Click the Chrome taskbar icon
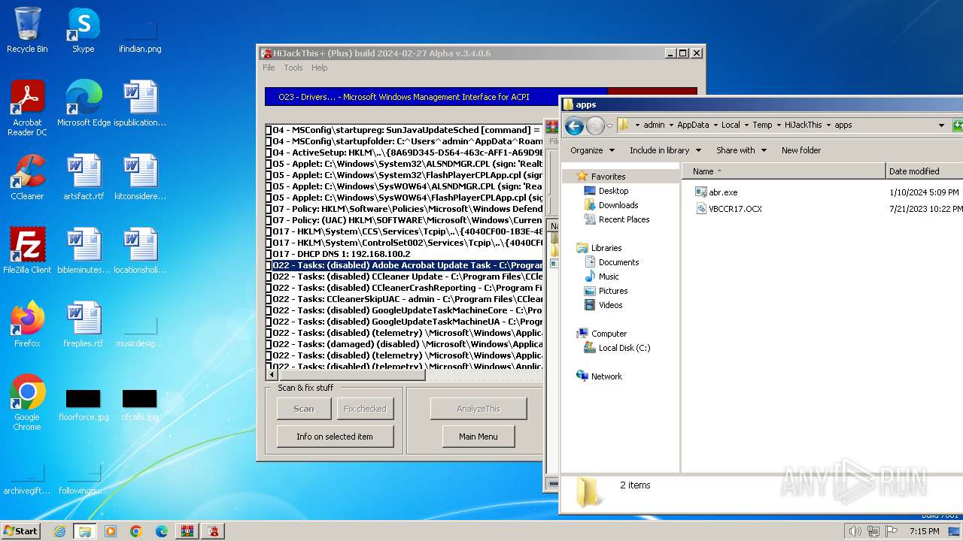 pyautogui.click(x=136, y=531)
